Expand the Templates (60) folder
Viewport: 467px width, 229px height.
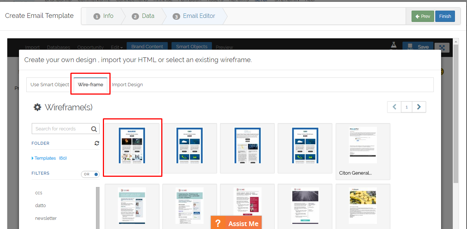click(x=49, y=158)
